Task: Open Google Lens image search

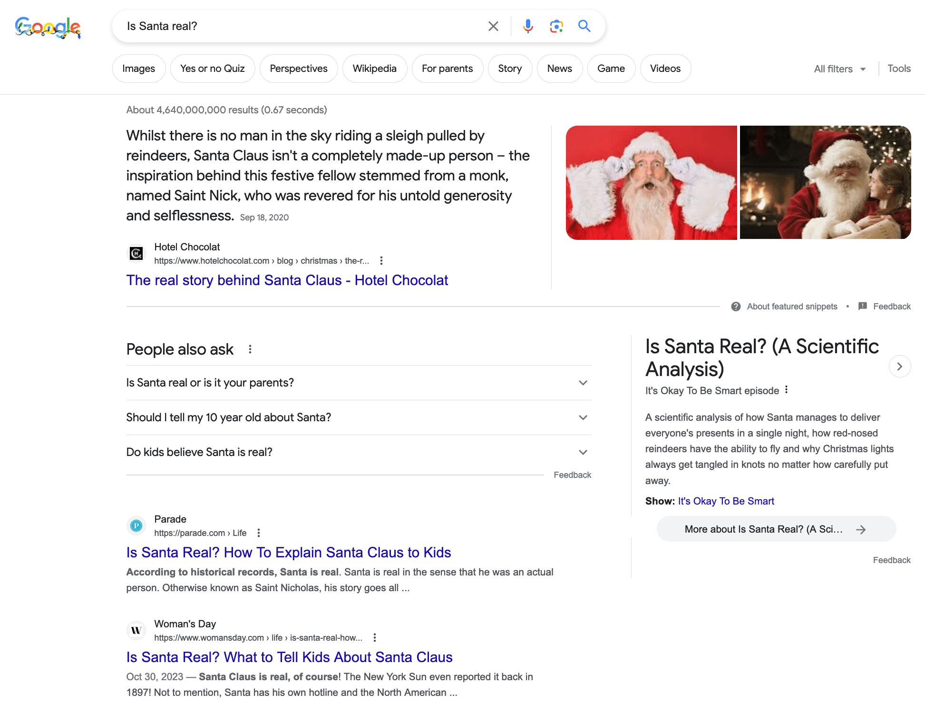Action: 556,26
